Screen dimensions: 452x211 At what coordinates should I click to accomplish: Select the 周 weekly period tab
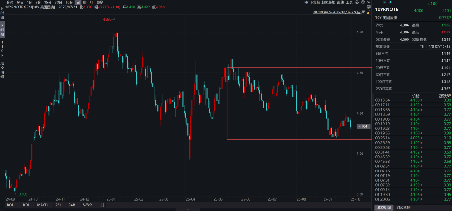coord(84,3)
